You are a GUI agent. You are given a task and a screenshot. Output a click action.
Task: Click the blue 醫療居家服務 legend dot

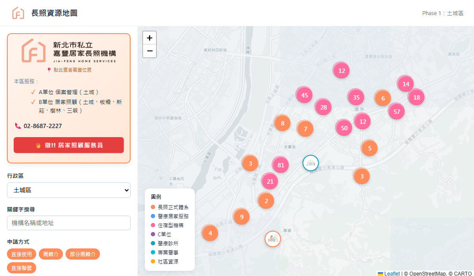pyautogui.click(x=153, y=216)
